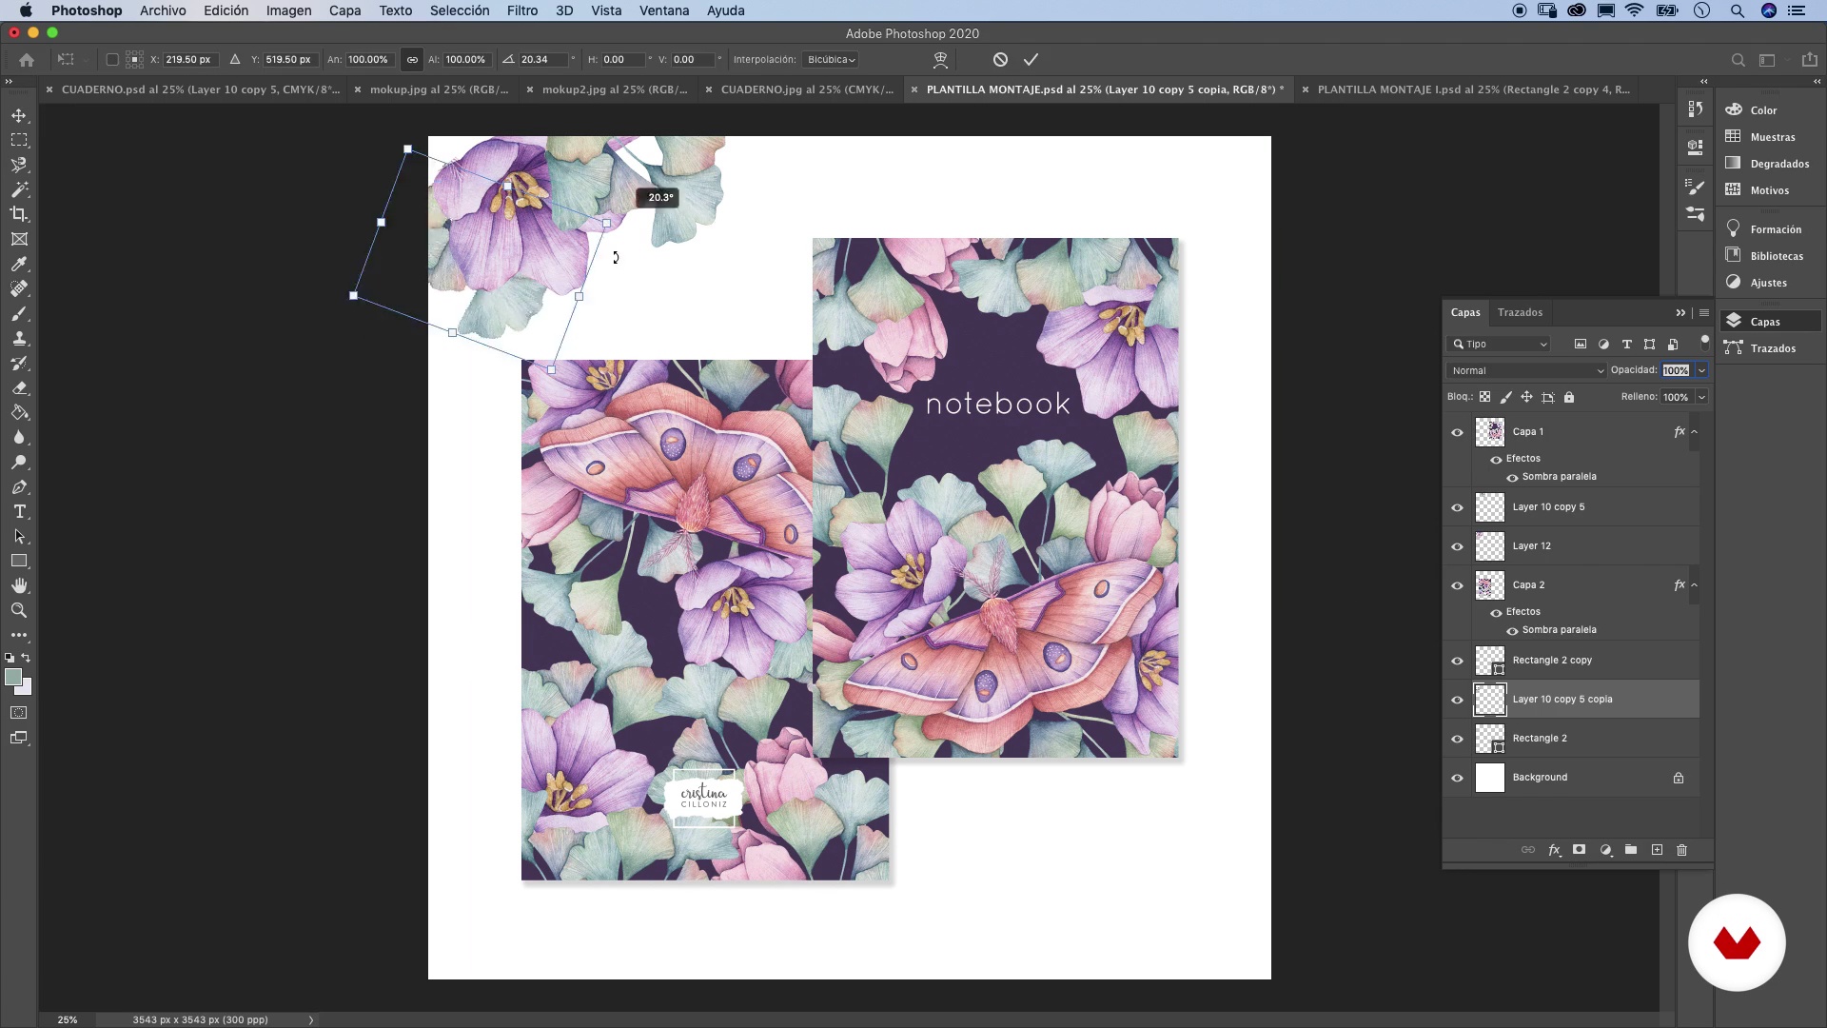The image size is (1827, 1028).
Task: Open the Relleno dropdown arrow
Action: pyautogui.click(x=1701, y=397)
